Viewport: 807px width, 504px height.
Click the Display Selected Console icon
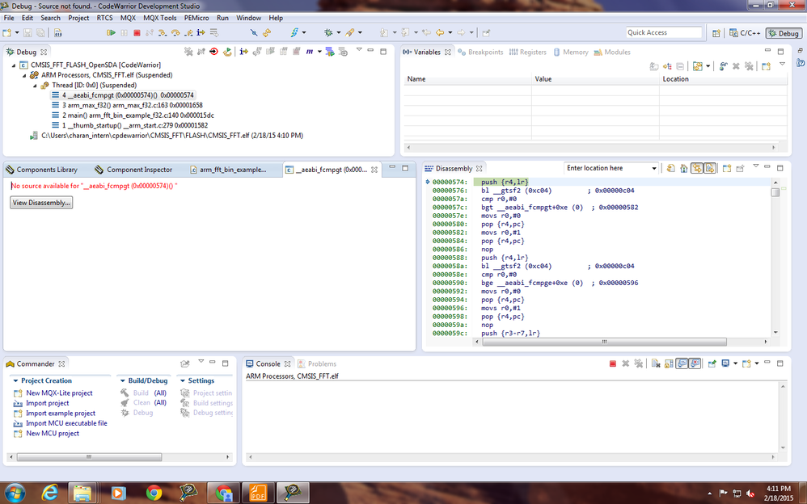725,363
